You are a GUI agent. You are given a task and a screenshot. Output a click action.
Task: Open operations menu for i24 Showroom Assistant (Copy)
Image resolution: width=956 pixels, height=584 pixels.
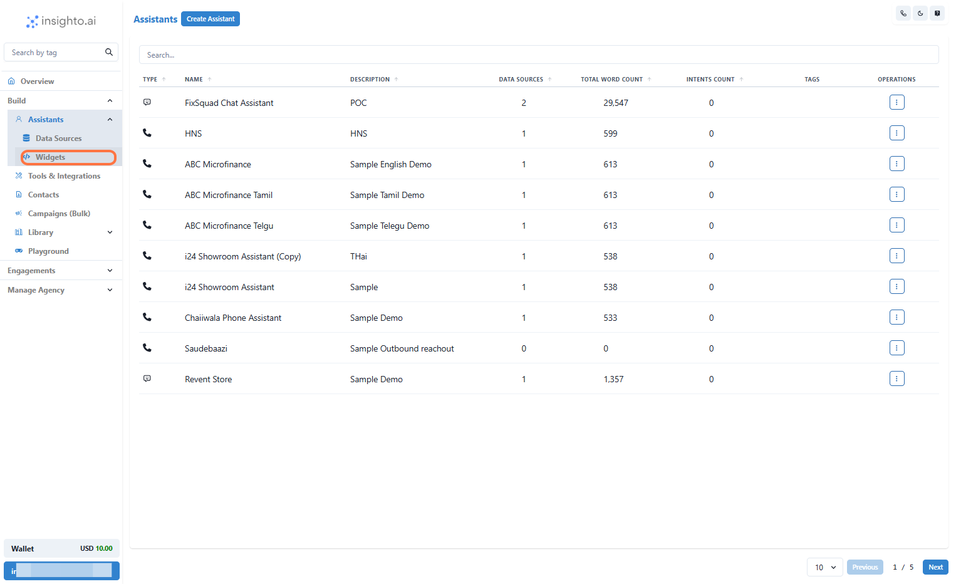896,256
